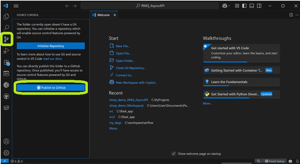The image size is (300, 164).
Task: Open the Copilot dropdown in title bar
Action: coord(226,6)
